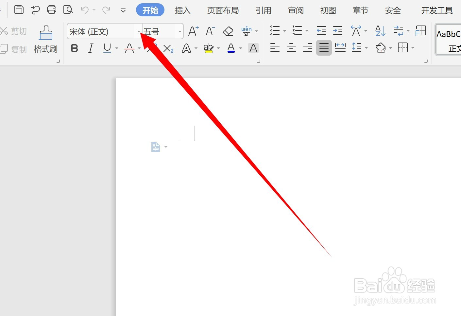461x316 pixels.
Task: Apply blue font color
Action: click(x=231, y=48)
